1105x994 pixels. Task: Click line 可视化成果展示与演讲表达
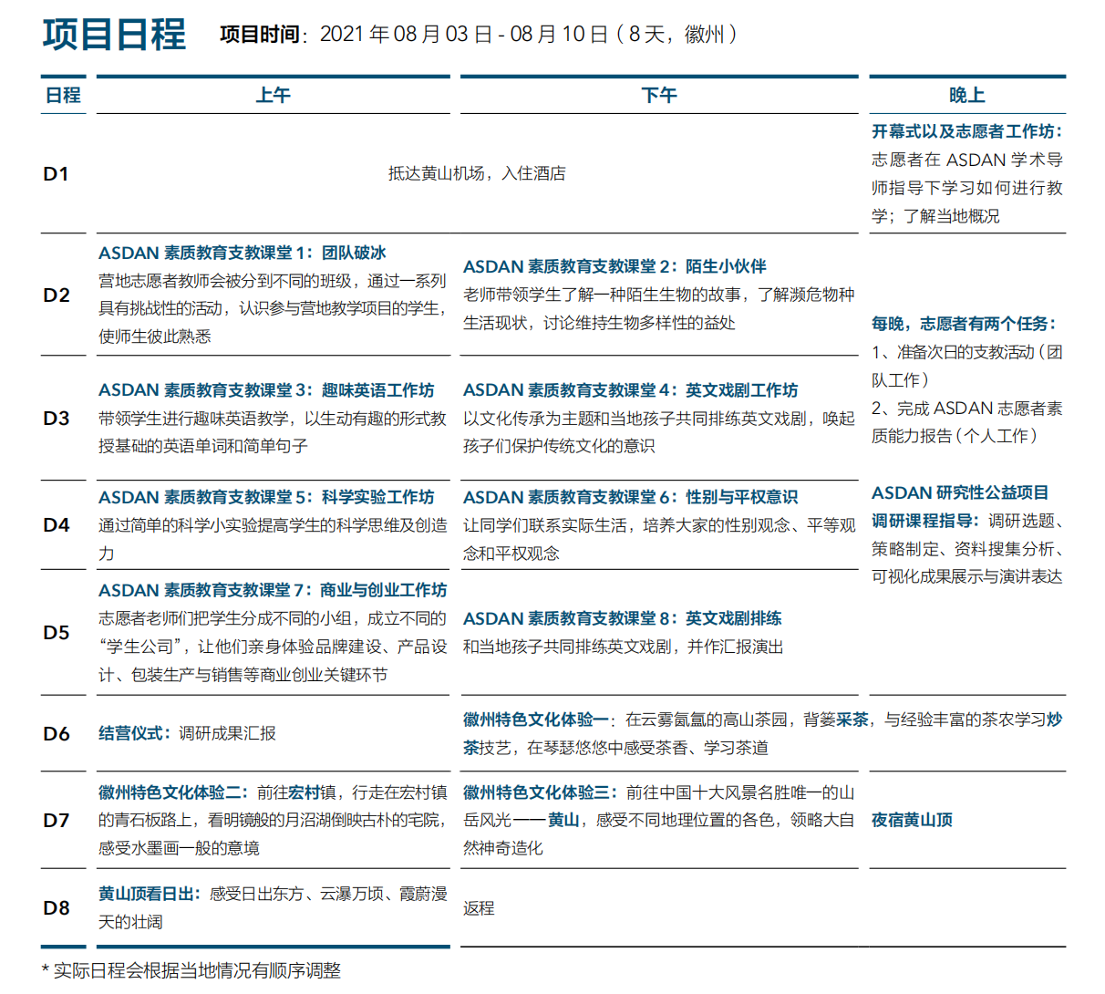(966, 576)
